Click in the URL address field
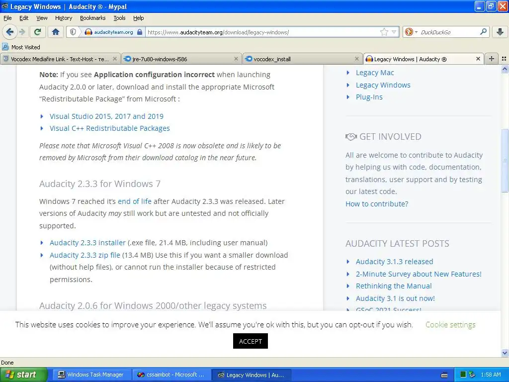 point(263,32)
